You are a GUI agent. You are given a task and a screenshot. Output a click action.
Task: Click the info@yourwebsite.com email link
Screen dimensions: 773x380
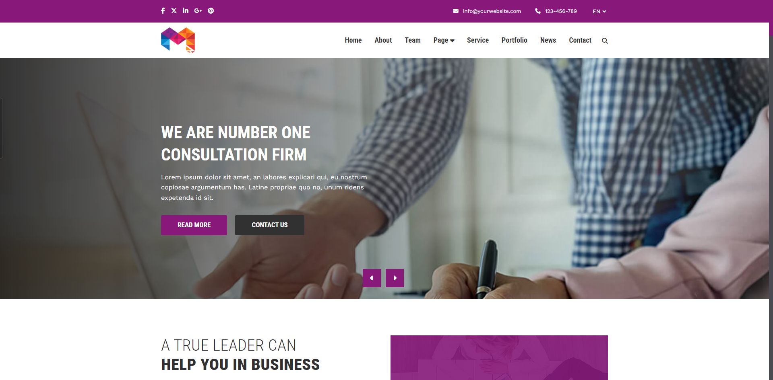coord(492,11)
